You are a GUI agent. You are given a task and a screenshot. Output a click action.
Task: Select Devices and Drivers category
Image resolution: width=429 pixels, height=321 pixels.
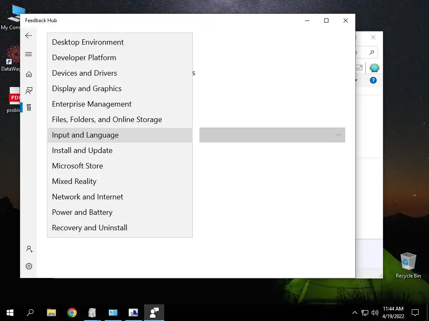point(120,73)
